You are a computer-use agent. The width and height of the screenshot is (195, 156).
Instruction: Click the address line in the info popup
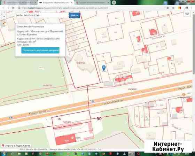tap(40, 33)
